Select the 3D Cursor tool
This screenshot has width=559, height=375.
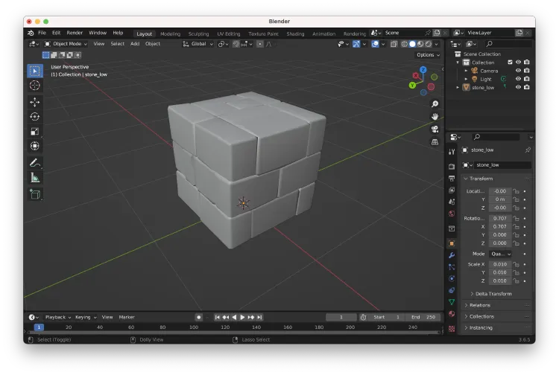pyautogui.click(x=34, y=86)
